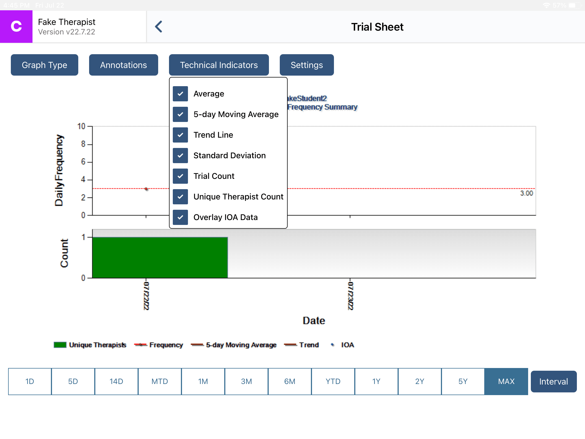This screenshot has width=585, height=439.
Task: Disable Overlay IOA Data checkbox
Action: tap(180, 217)
